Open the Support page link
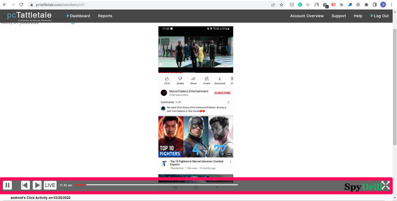The height and width of the screenshot is (201, 397). click(339, 16)
